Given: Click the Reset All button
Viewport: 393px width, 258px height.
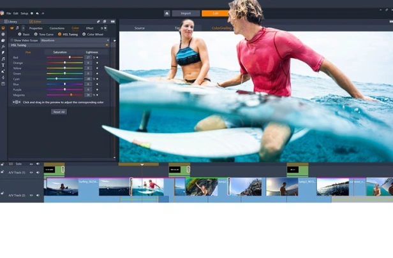Looking at the screenshot, I should pos(59,112).
